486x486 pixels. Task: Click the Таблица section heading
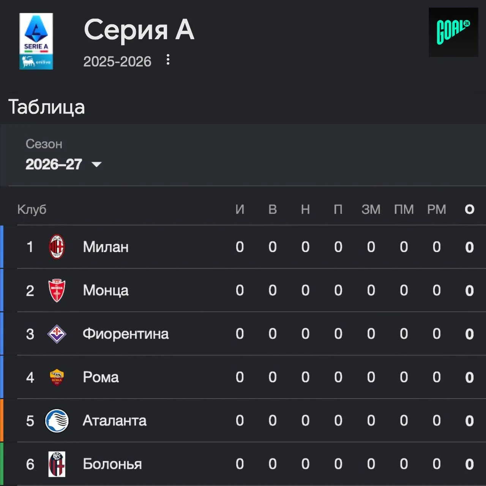tap(47, 107)
